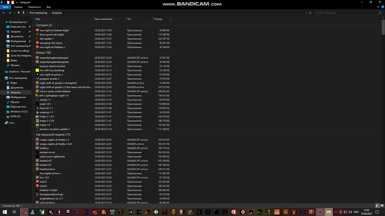Image resolution: width=385 pixels, height=216 pixels.
Task: Click the Opera browser taskbar icon
Action: [24, 212]
